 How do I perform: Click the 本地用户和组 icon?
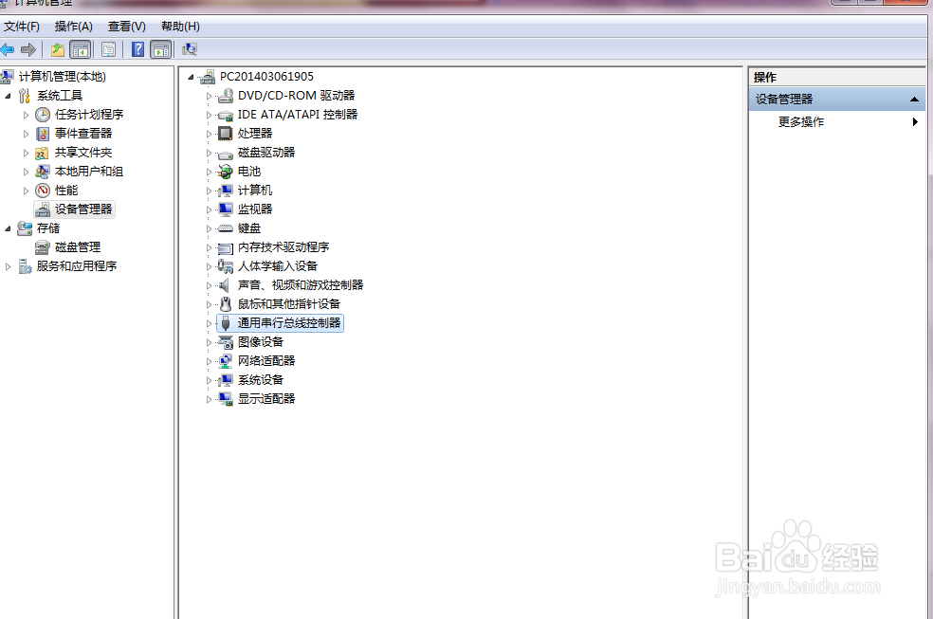43,172
